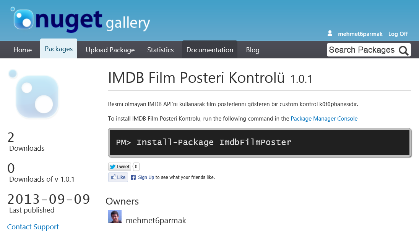This screenshot has height=232, width=419.
Task: Click the Contact Support link
Action: point(33,227)
